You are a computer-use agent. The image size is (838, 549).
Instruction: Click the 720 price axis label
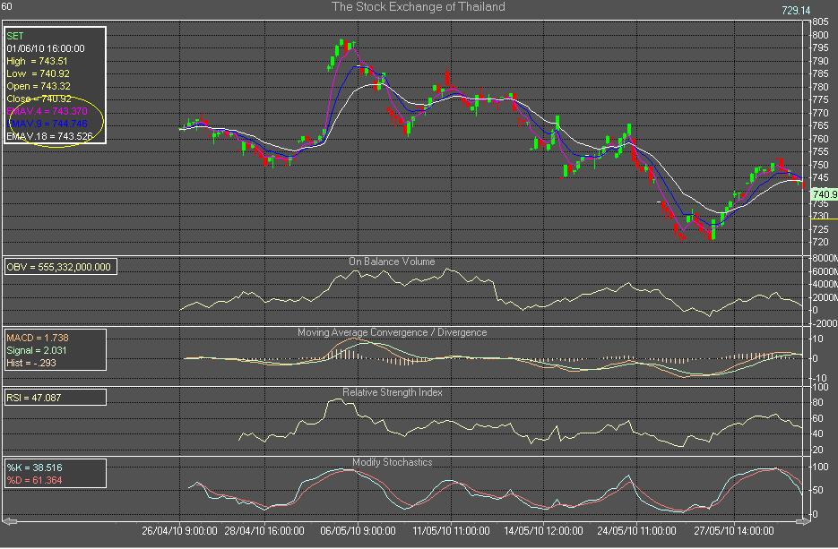pyautogui.click(x=820, y=243)
